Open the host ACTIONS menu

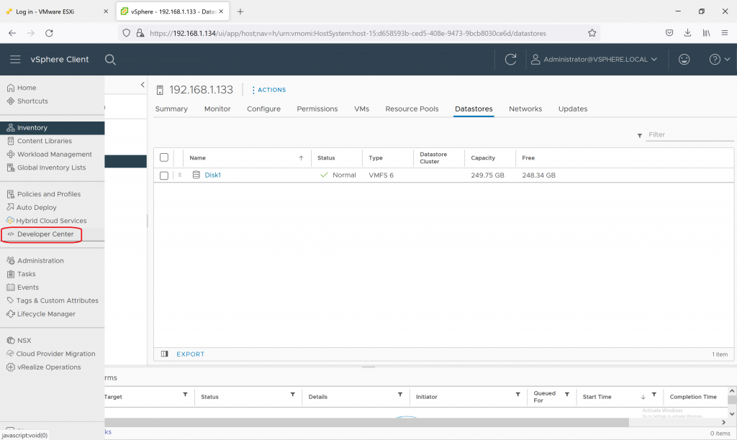click(269, 90)
